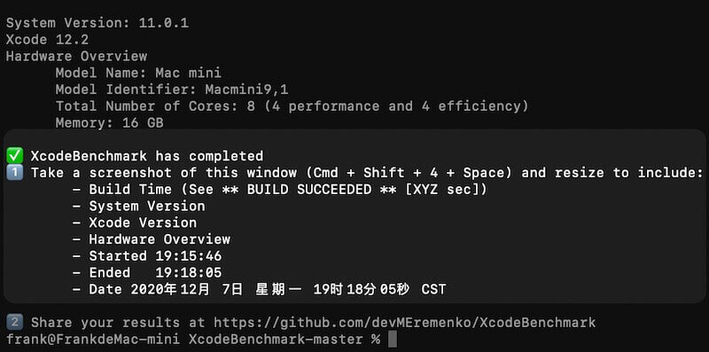Click the 'XcodeBenchmark has completed' text

pos(147,156)
